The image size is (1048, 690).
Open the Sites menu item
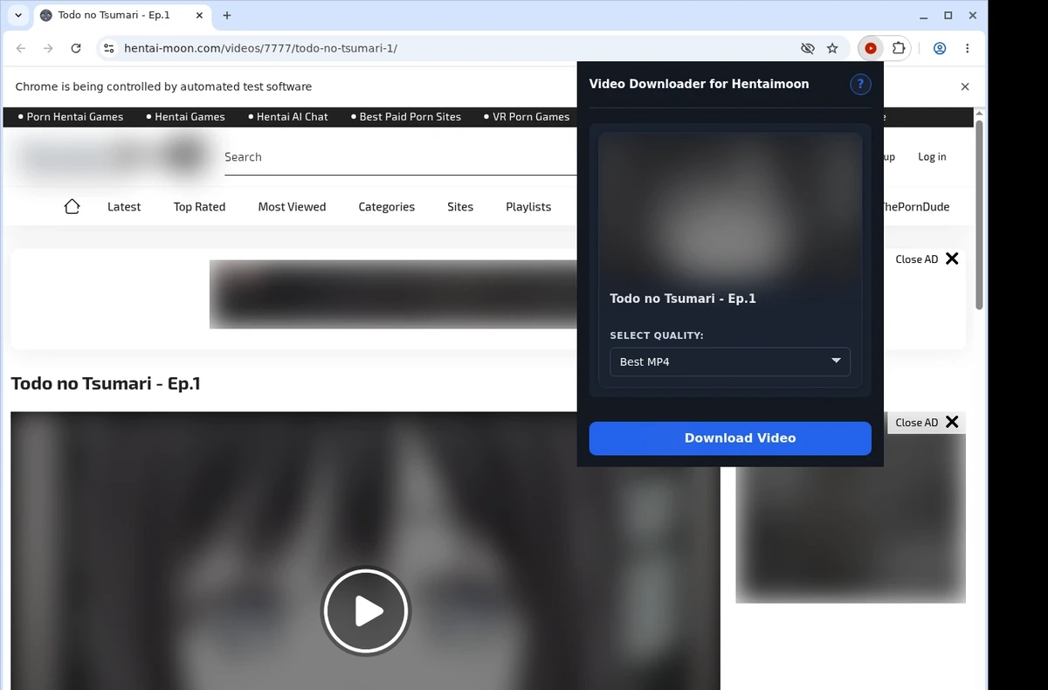point(460,207)
